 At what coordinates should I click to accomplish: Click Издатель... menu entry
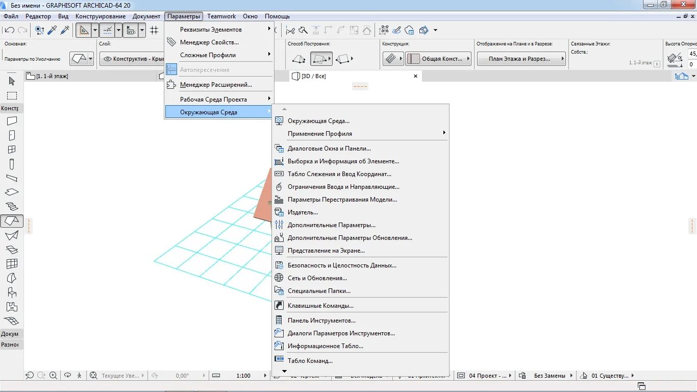pyautogui.click(x=360, y=212)
